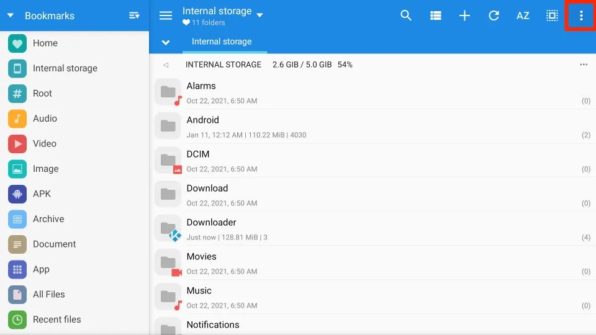Toggle the chevron beside the tab bar
The width and height of the screenshot is (596, 335).
(166, 42)
